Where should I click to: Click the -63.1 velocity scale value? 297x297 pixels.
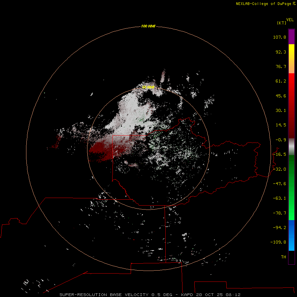click(280, 198)
